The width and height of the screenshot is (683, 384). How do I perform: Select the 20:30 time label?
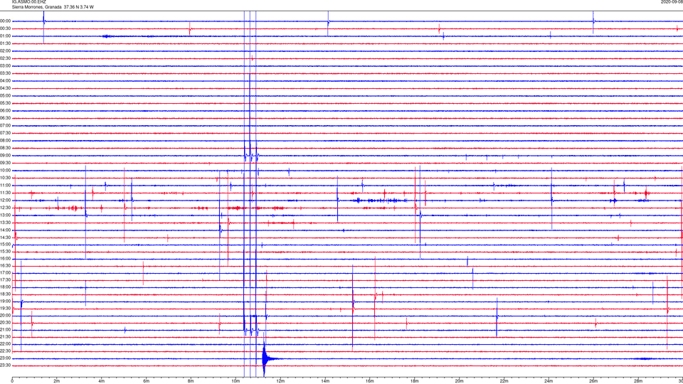[6, 323]
